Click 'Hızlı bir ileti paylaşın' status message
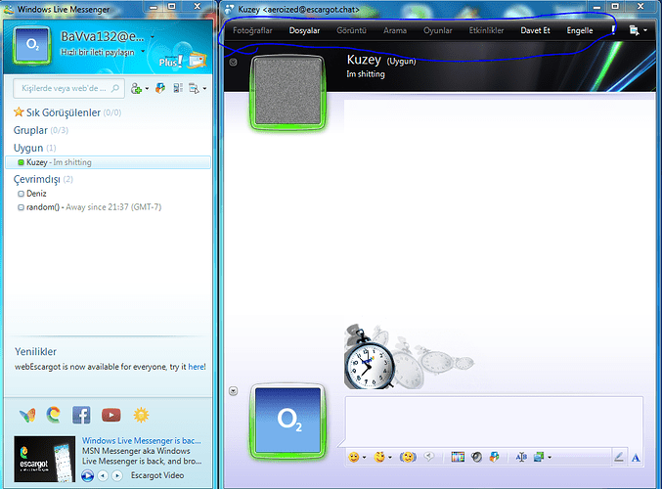The width and height of the screenshot is (662, 489). (98, 52)
